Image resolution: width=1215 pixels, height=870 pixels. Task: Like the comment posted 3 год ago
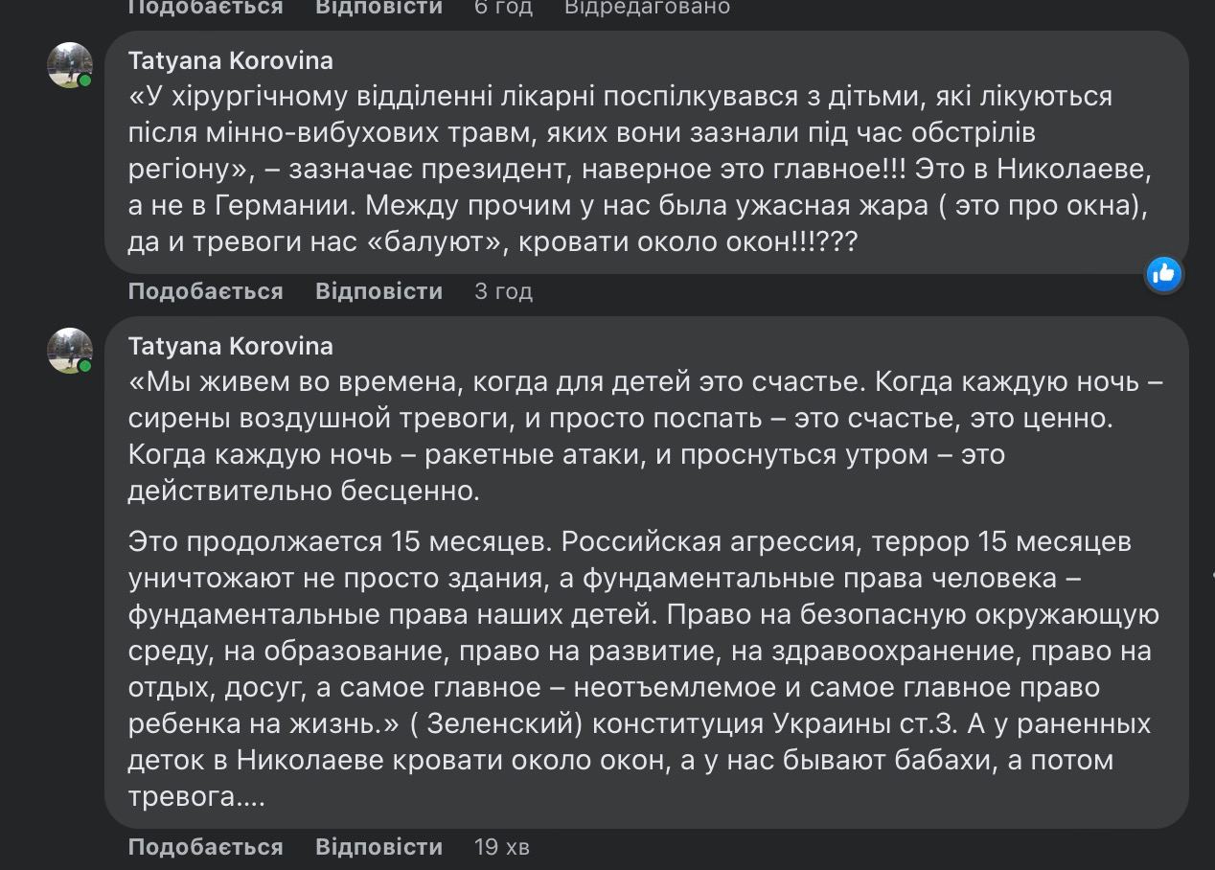[206, 291]
